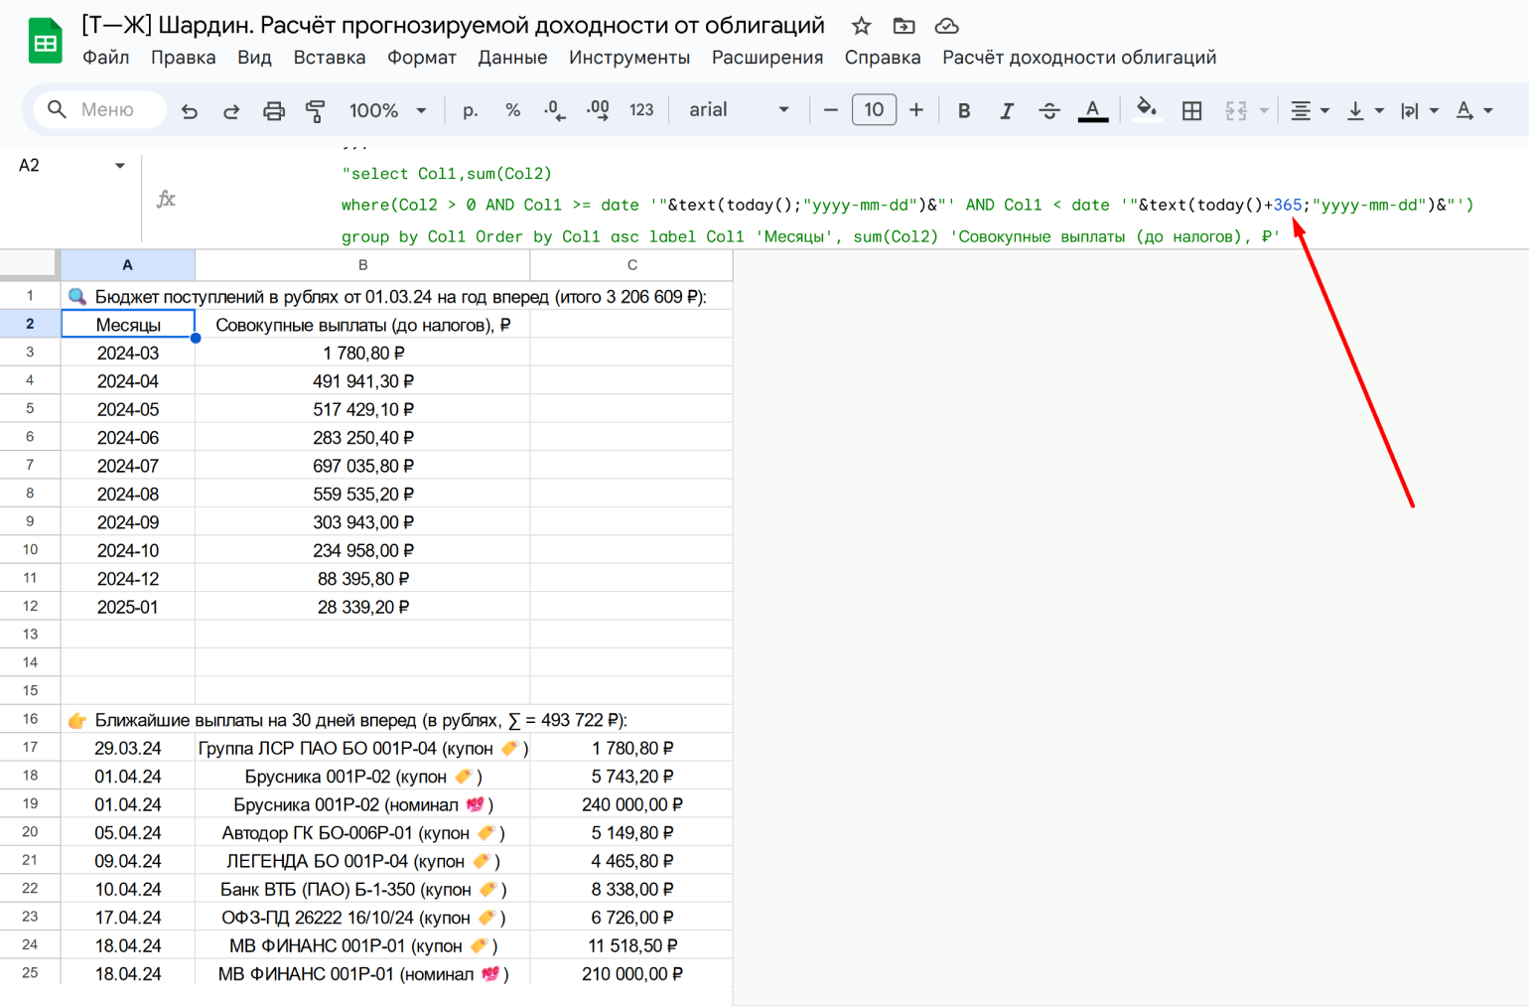Select column C header
This screenshot has height=1006, width=1529.
point(632,265)
